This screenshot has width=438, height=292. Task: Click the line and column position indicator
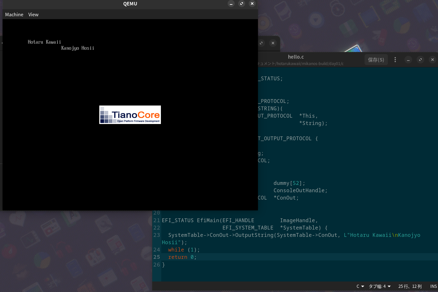tap(410, 286)
